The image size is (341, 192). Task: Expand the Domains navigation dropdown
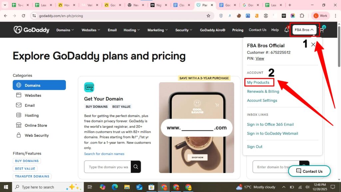coord(65,30)
